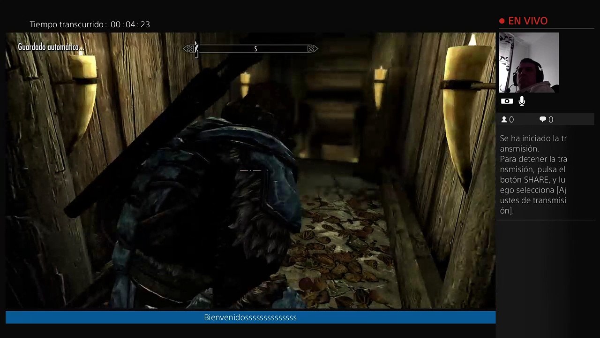Click the Guardado automático notification
Image resolution: width=600 pixels, height=338 pixels.
(x=51, y=47)
